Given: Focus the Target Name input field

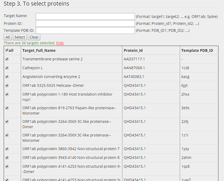Looking at the screenshot, I should [x=85, y=16].
